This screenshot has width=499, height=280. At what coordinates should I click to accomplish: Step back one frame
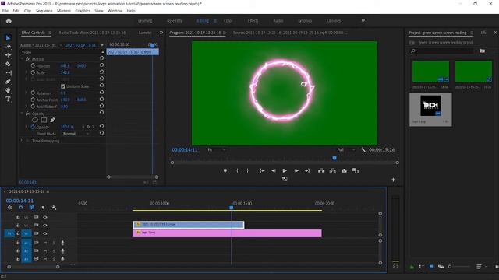tap(274, 171)
